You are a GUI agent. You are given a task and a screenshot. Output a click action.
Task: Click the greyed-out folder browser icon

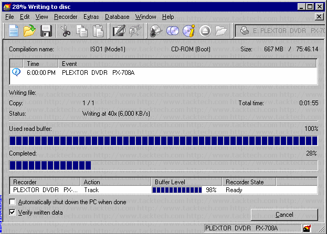(x=221, y=31)
